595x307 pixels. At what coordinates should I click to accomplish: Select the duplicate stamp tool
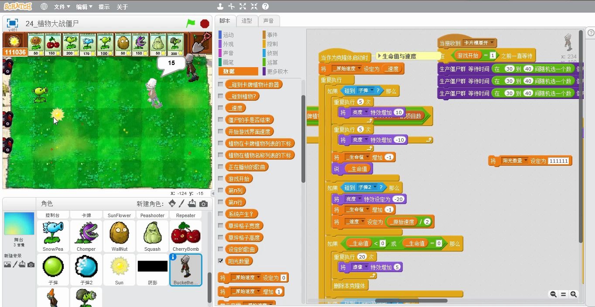click(220, 6)
